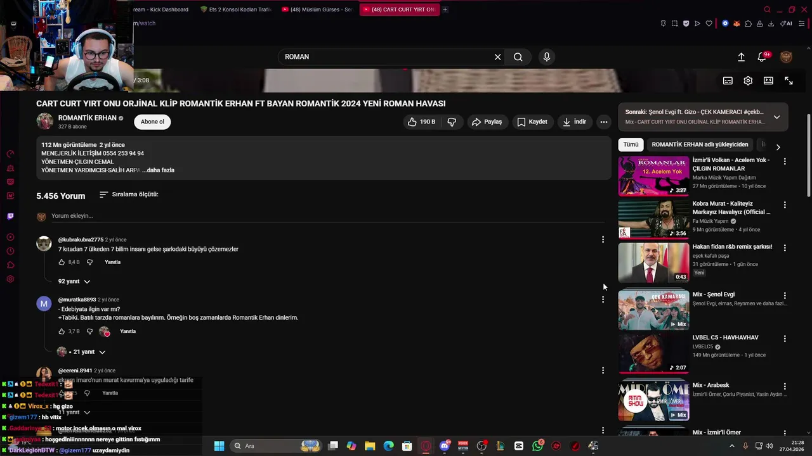Enter fullscreen on video player
Image resolution: width=812 pixels, height=456 pixels.
pos(789,80)
